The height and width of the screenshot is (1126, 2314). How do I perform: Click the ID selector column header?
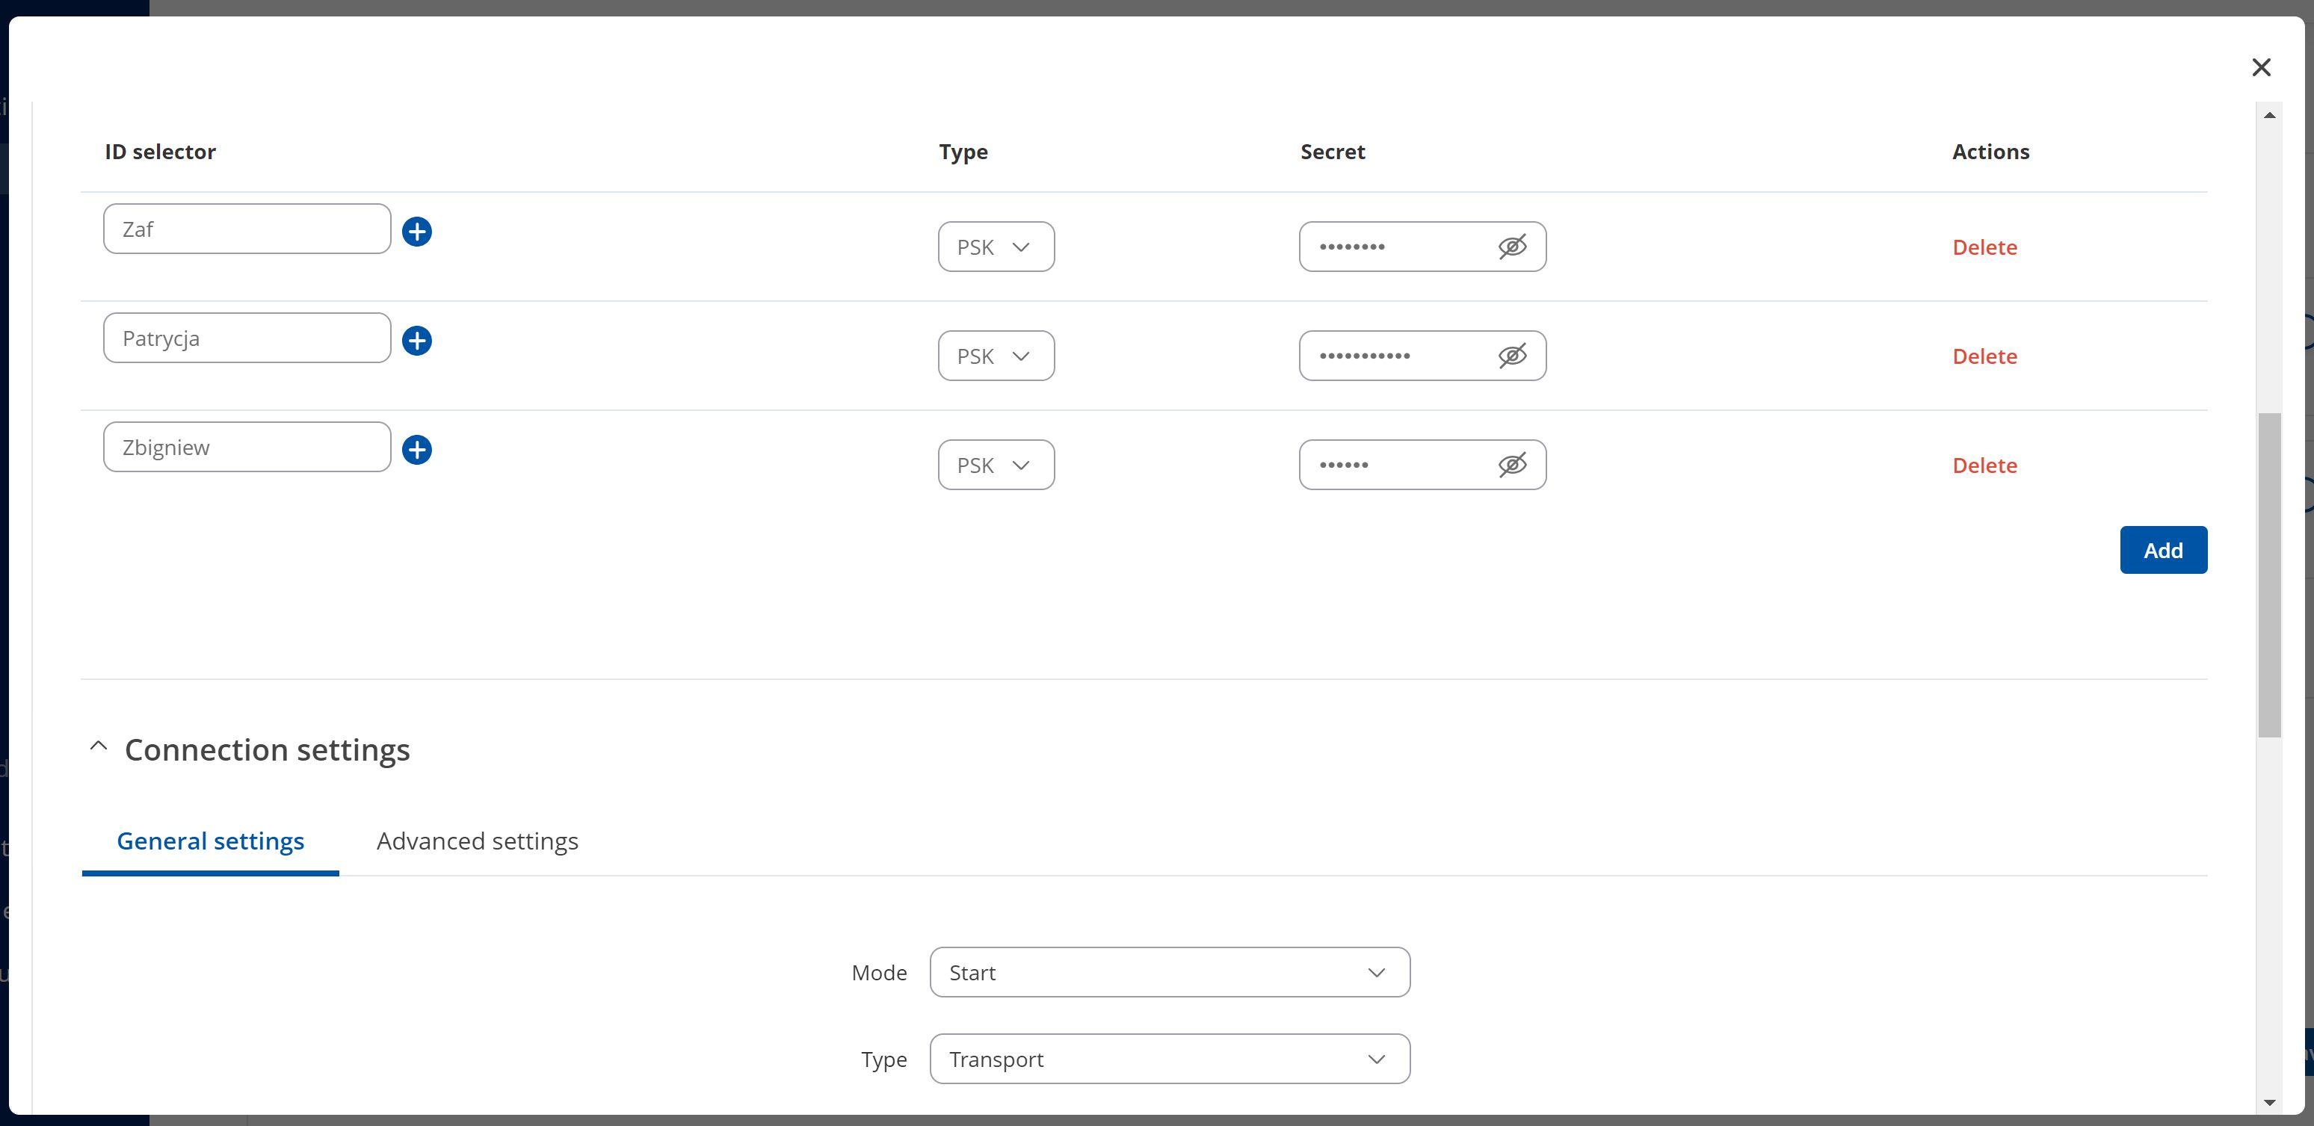(160, 152)
